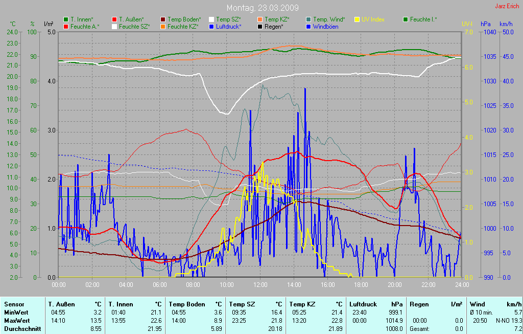Click the Luftdruck column header in table
The image size is (523, 334).
(363, 304)
